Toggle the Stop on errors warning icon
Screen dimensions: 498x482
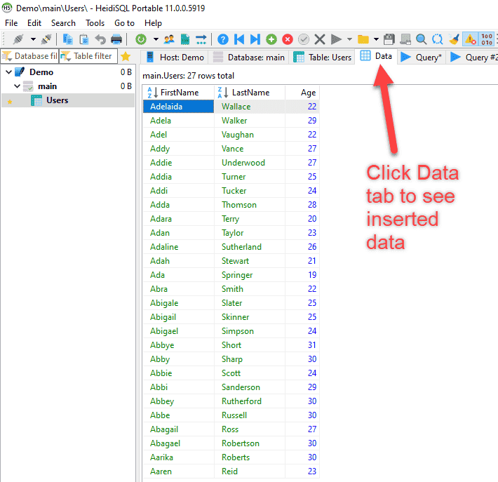471,39
